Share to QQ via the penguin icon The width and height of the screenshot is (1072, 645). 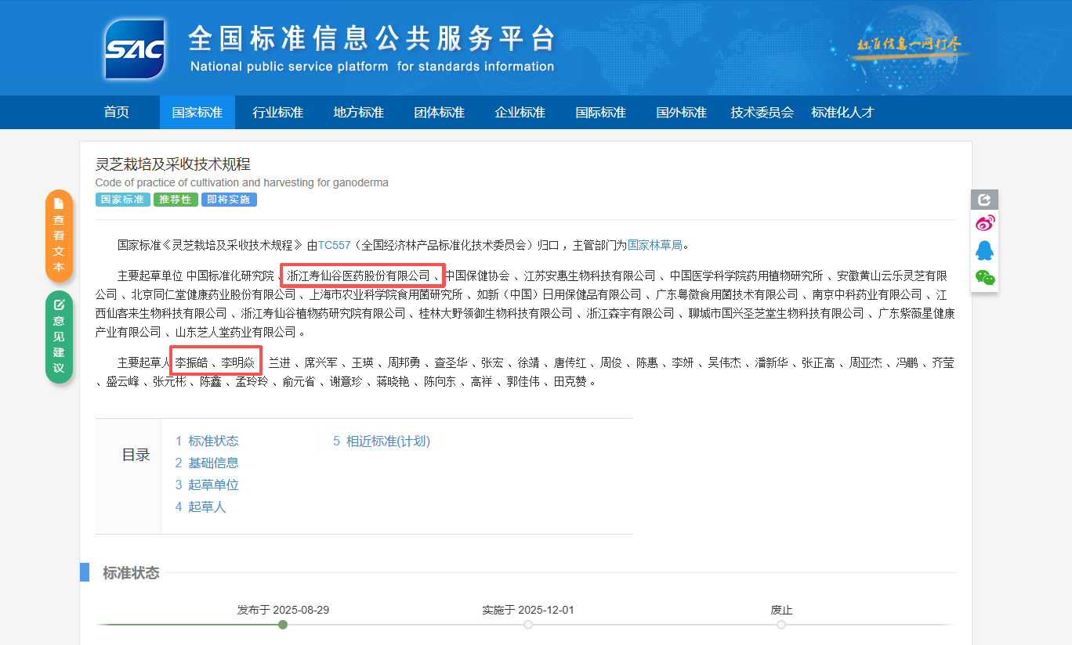pyautogui.click(x=984, y=250)
